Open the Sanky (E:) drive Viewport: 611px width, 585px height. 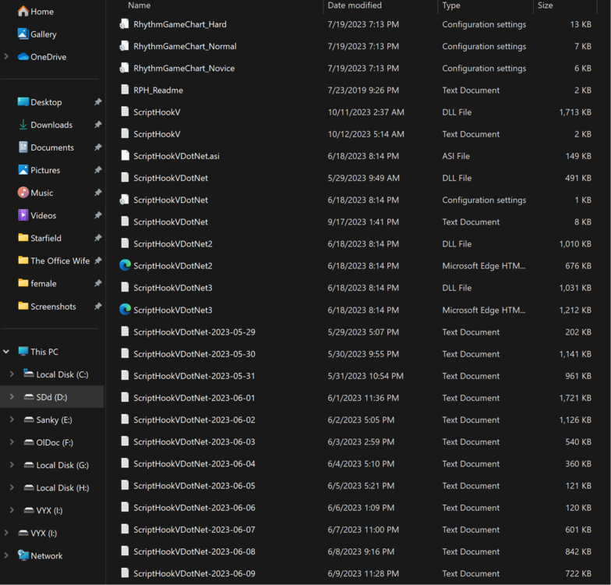[x=48, y=420]
